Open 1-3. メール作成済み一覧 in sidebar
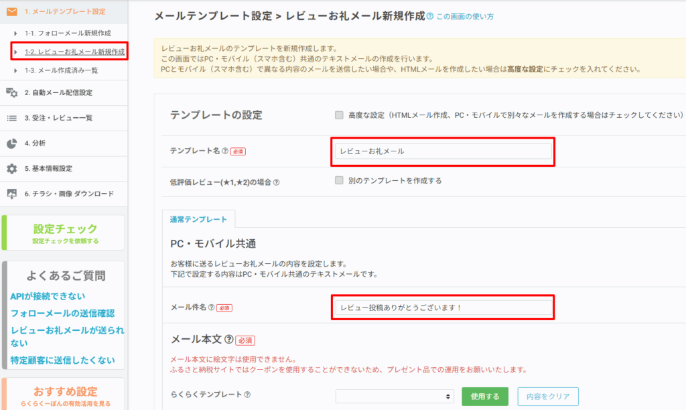686x410 pixels. (x=61, y=70)
